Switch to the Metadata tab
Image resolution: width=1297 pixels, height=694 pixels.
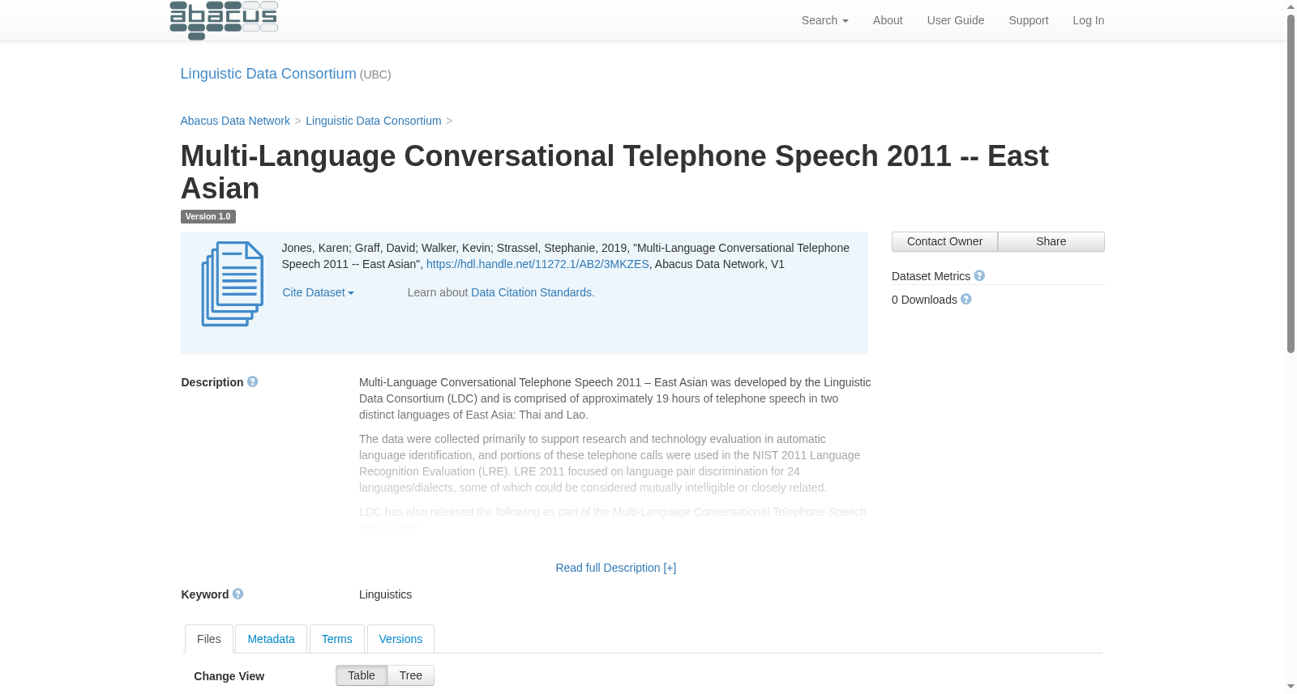pyautogui.click(x=271, y=639)
